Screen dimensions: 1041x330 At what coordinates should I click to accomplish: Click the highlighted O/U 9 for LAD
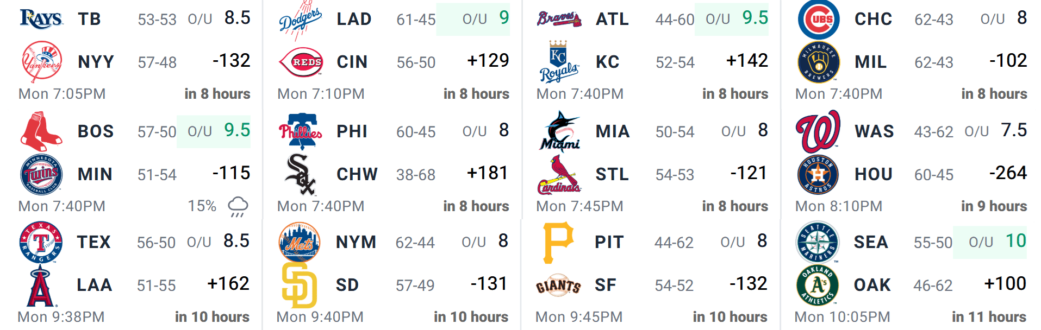click(x=473, y=19)
